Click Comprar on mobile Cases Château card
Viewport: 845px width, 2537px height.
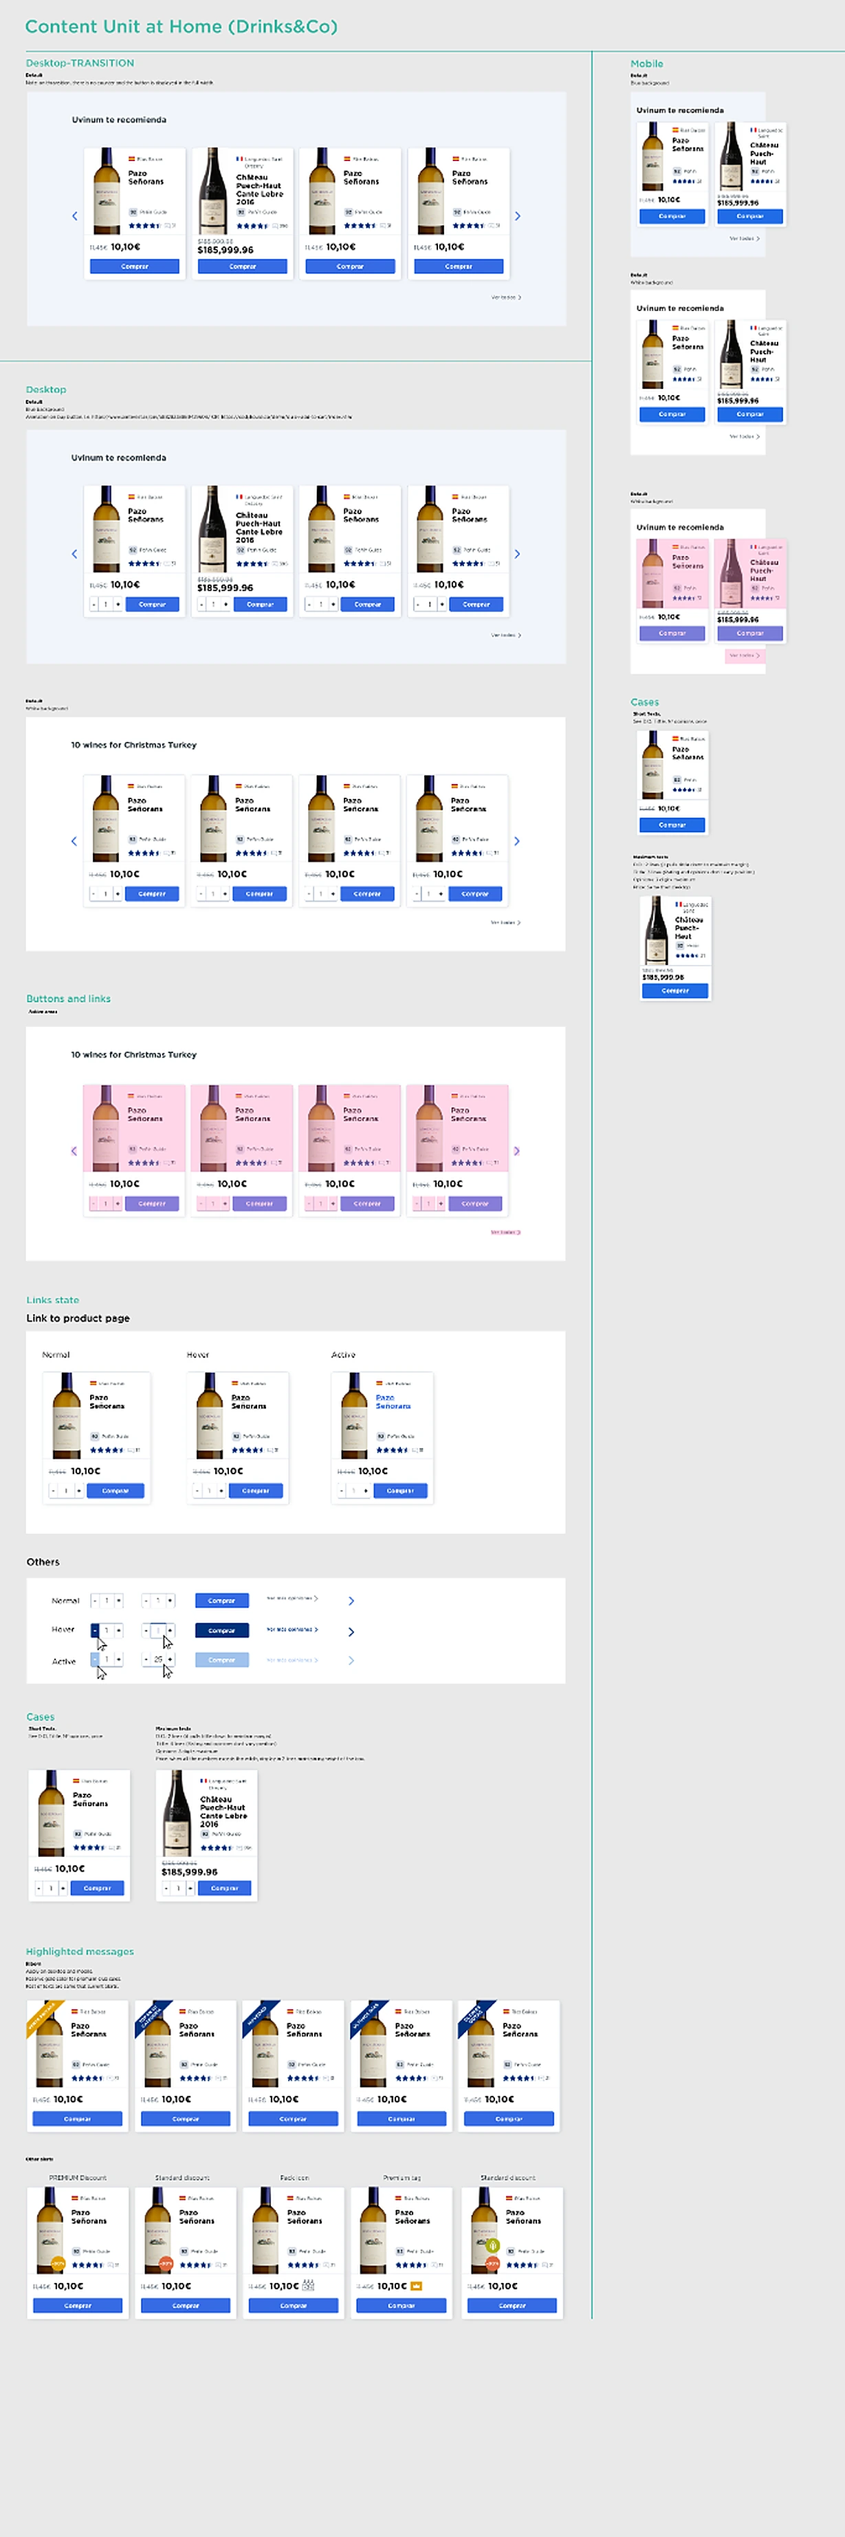(x=674, y=990)
